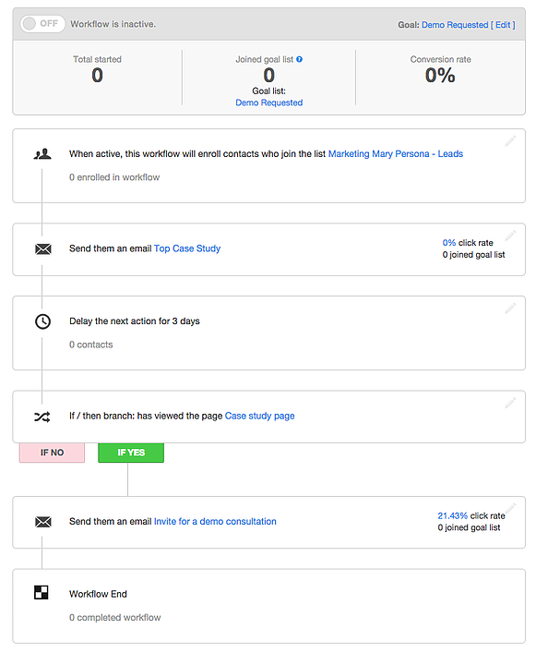Click the [ Edit ] goal link
The image size is (536, 653).
[503, 25]
